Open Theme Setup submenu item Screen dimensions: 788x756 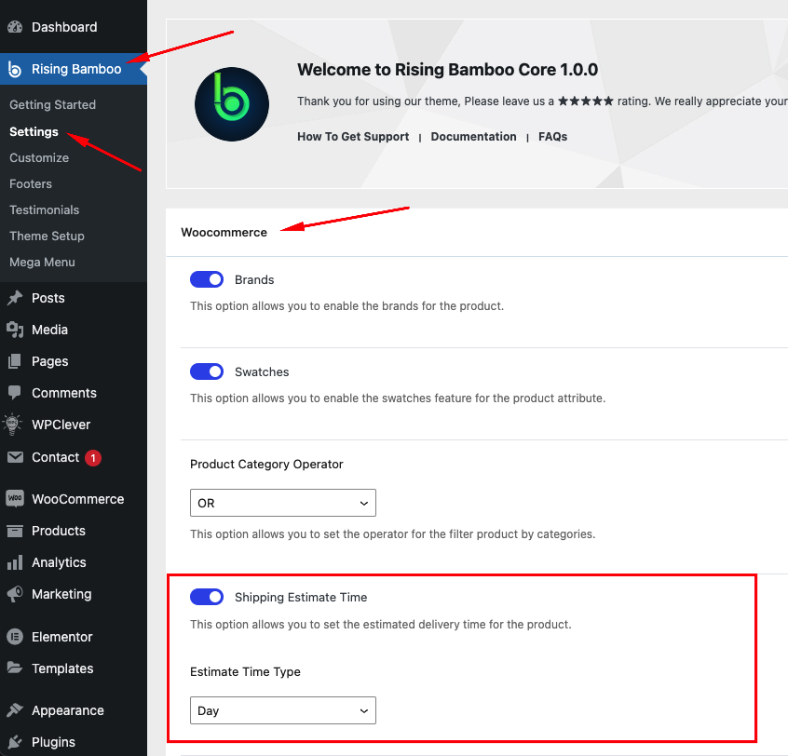tap(47, 236)
